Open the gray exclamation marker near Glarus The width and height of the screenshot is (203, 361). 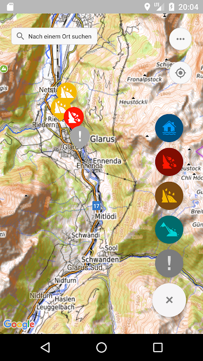tap(80, 137)
